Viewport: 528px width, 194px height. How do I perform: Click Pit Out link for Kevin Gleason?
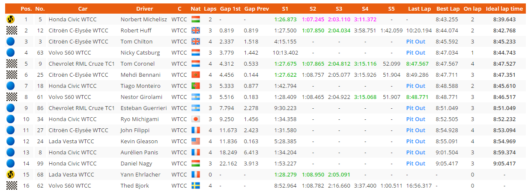click(x=416, y=142)
